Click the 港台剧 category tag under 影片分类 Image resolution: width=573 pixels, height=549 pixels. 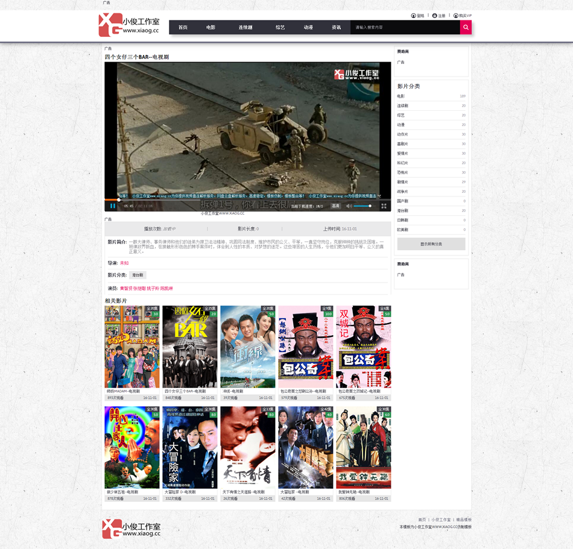pos(138,275)
